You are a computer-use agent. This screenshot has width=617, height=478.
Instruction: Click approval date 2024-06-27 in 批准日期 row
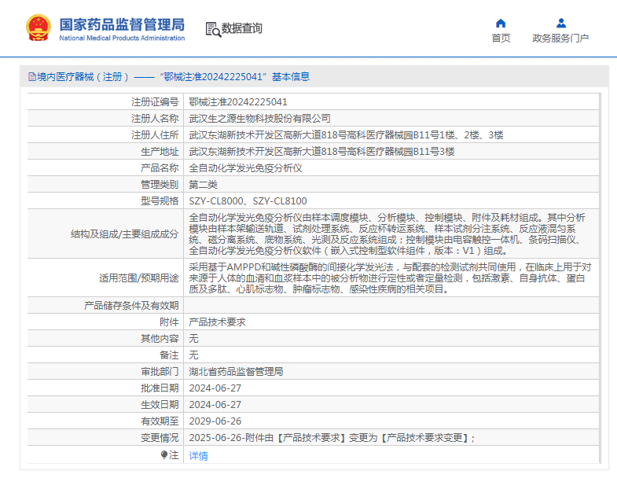(x=215, y=388)
